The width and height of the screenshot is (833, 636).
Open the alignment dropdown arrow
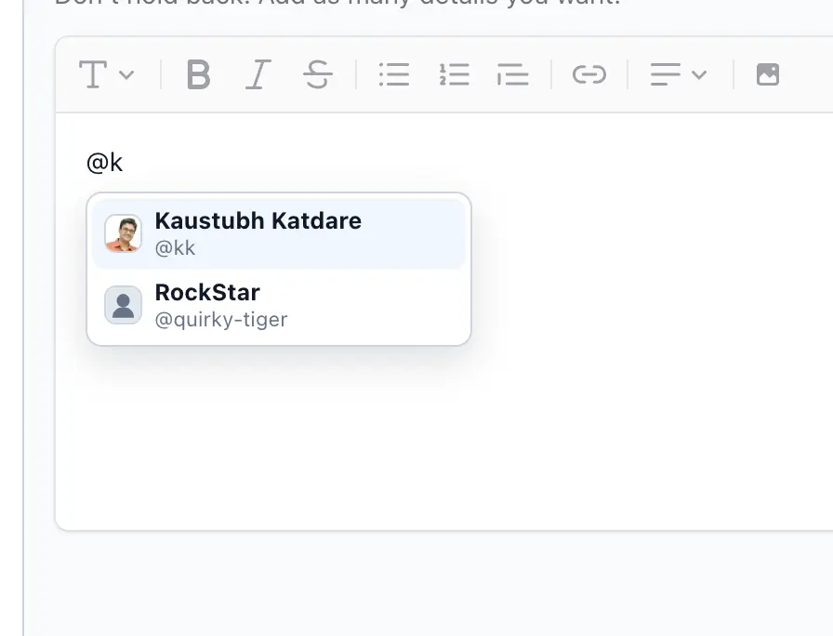(700, 74)
